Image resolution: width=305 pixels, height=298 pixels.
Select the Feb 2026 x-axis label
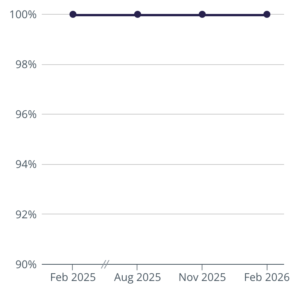tap(267, 277)
